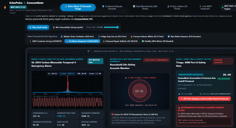Play the fault audio

click(x=38, y=27)
